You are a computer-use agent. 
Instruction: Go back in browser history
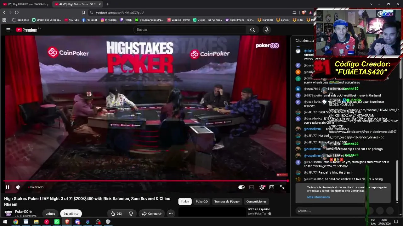point(4,13)
